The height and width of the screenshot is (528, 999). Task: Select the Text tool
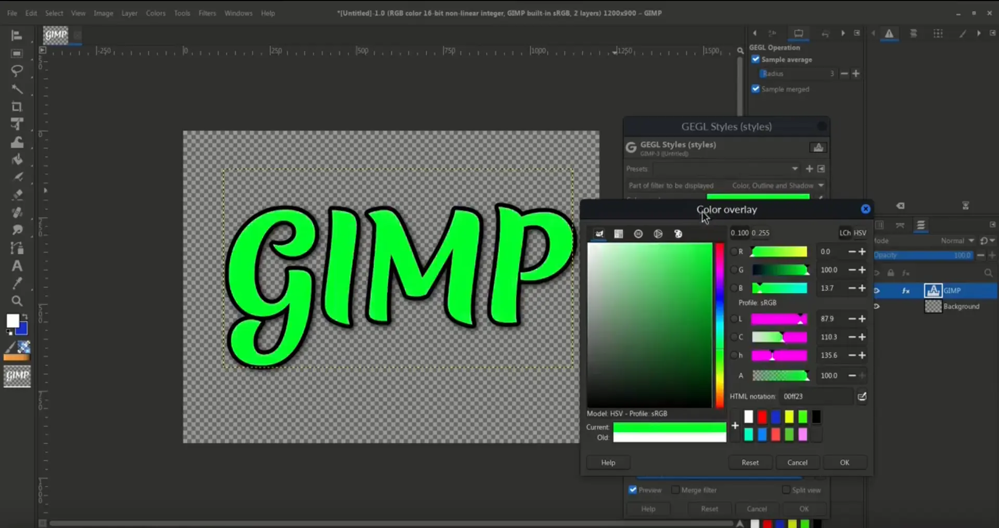click(x=17, y=266)
